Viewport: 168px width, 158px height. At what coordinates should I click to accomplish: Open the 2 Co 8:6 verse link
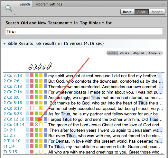12,97
